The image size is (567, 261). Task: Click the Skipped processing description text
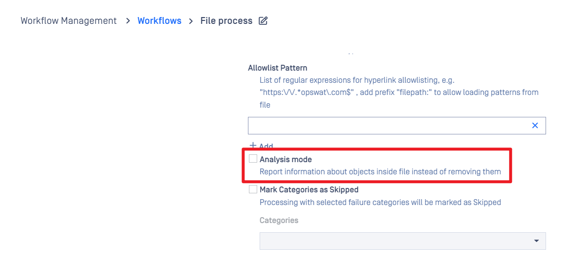380,203
